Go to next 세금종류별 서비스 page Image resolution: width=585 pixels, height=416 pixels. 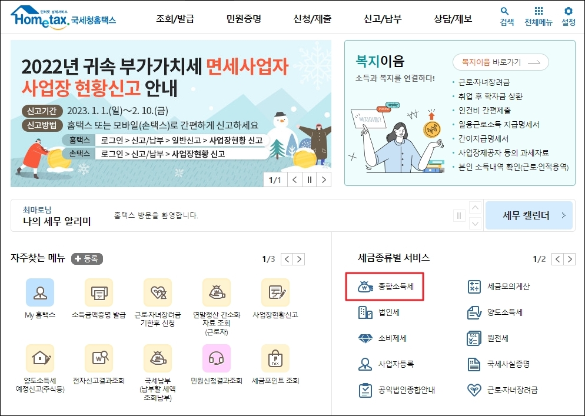point(569,259)
